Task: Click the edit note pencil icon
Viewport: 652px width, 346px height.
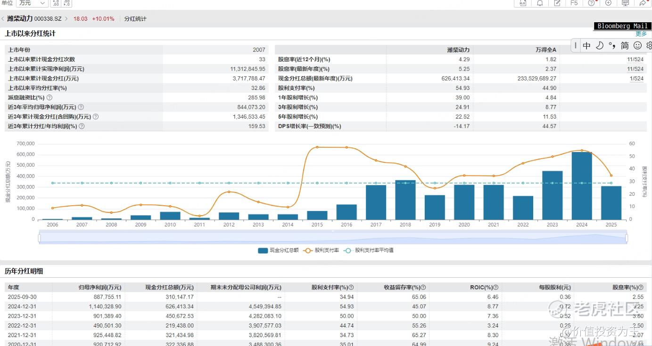Action: point(557,3)
